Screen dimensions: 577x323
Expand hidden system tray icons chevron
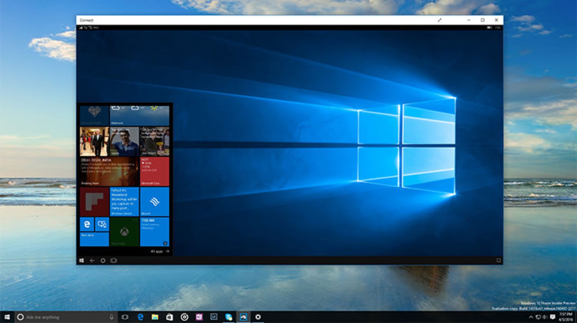click(x=531, y=317)
